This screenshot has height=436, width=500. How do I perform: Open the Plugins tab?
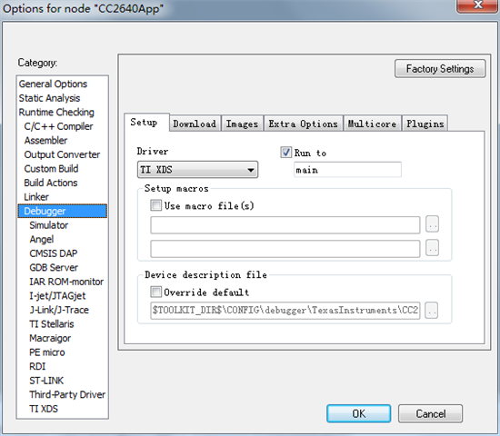click(425, 124)
